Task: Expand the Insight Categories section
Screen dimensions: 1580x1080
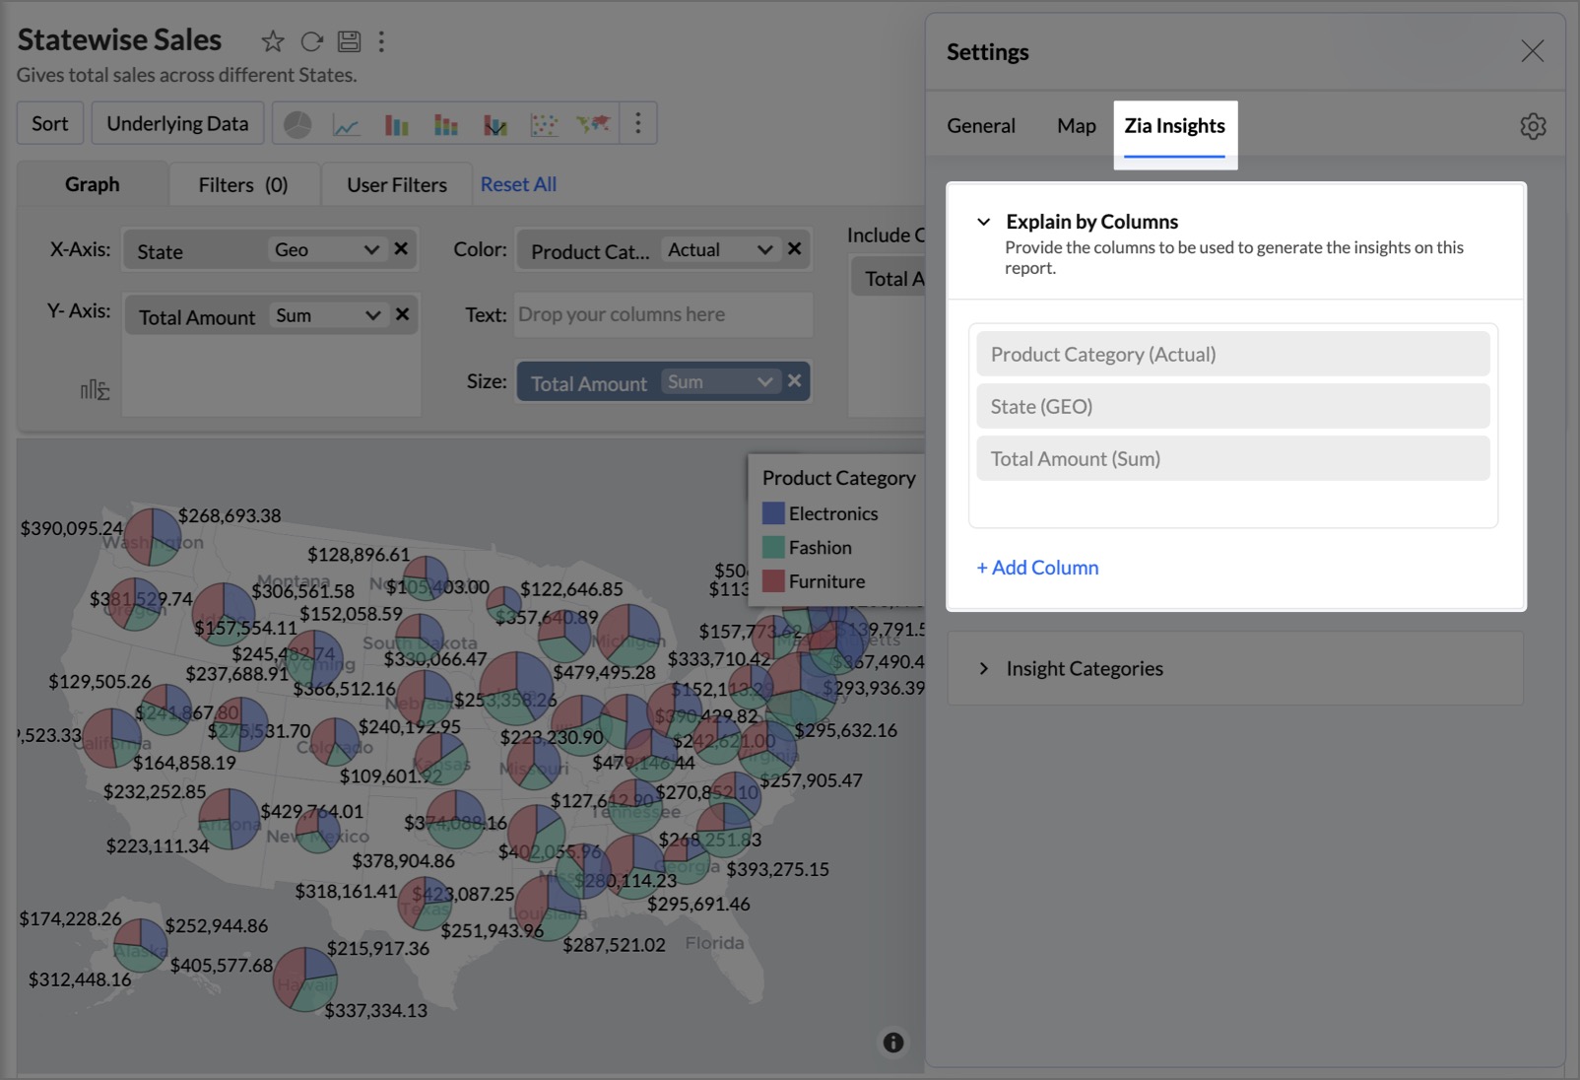Action: click(983, 669)
